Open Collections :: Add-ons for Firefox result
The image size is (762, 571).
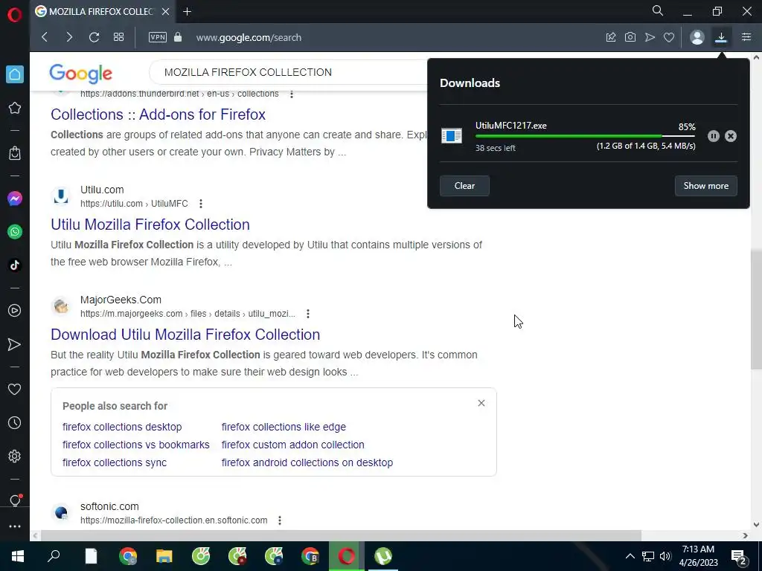158,114
